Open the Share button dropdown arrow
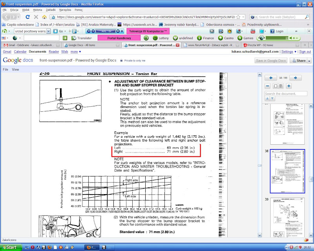Image resolution: width=314 pixels, height=251 pixels. (x=310, y=60)
